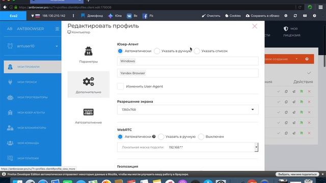Click the toolbar refresh icon
This screenshot has width=326, height=183.
pos(295,16)
